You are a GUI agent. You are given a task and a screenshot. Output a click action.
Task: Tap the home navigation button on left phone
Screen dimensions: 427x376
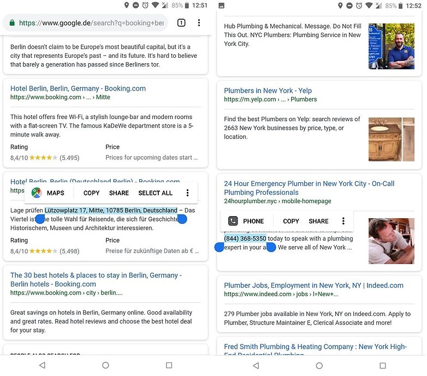coord(106,365)
